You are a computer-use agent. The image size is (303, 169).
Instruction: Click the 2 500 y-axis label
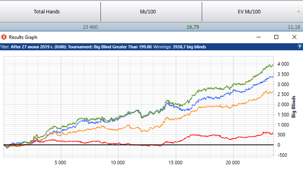283,94
